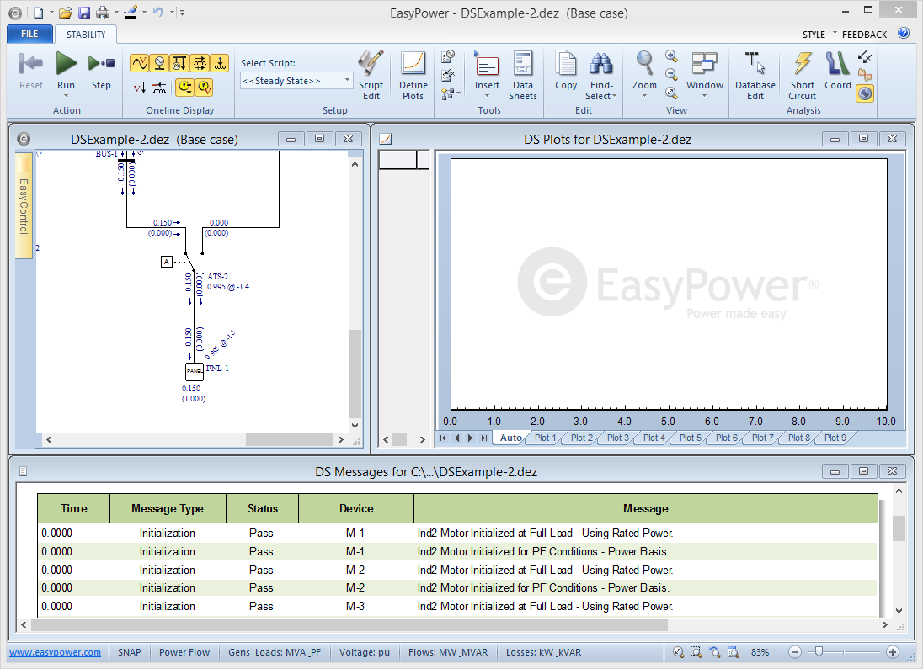Open the Data Sheets tool
This screenshot has height=669, width=923.
point(522,75)
